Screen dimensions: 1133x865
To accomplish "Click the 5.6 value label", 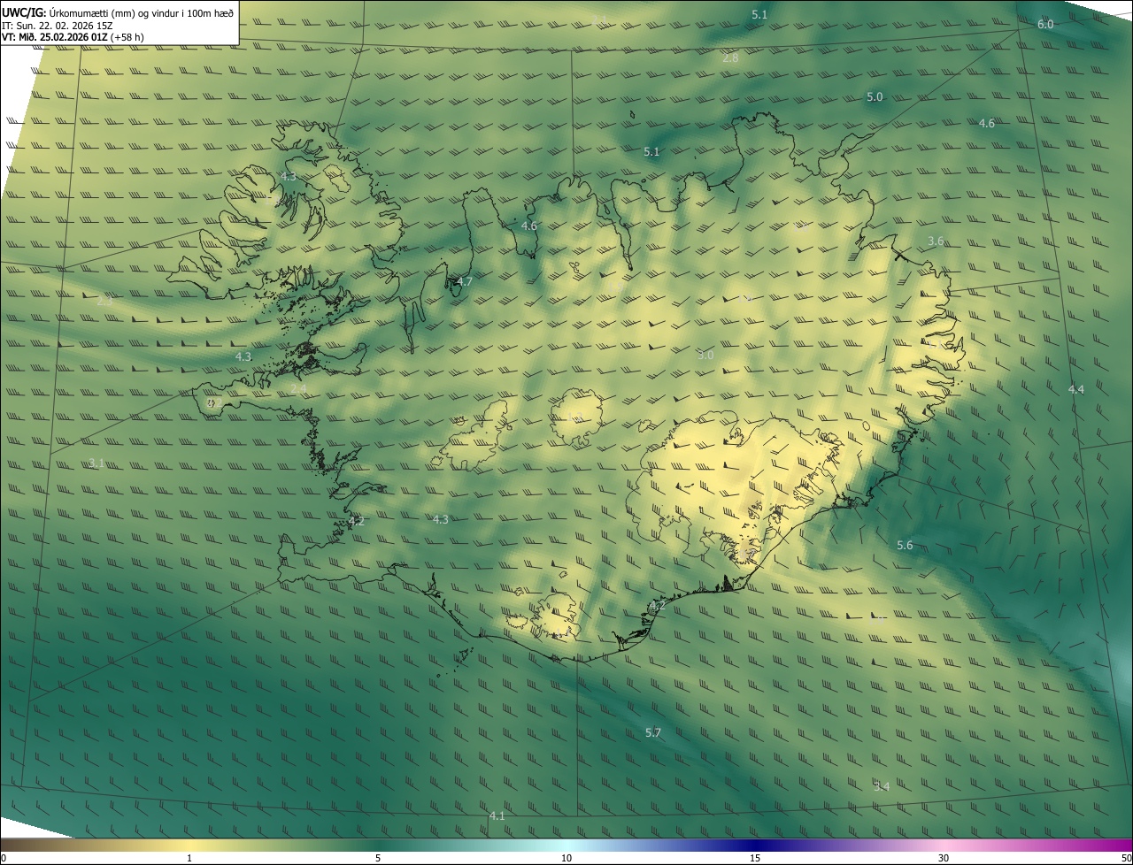I will (905, 546).
